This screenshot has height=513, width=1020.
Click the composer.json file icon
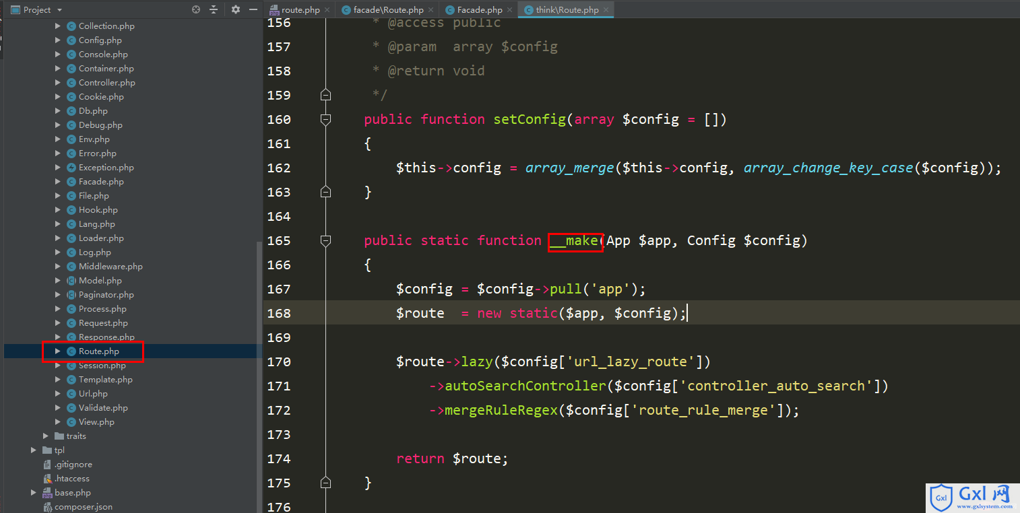47,507
